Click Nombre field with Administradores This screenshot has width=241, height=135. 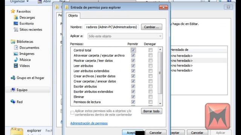[112, 27]
